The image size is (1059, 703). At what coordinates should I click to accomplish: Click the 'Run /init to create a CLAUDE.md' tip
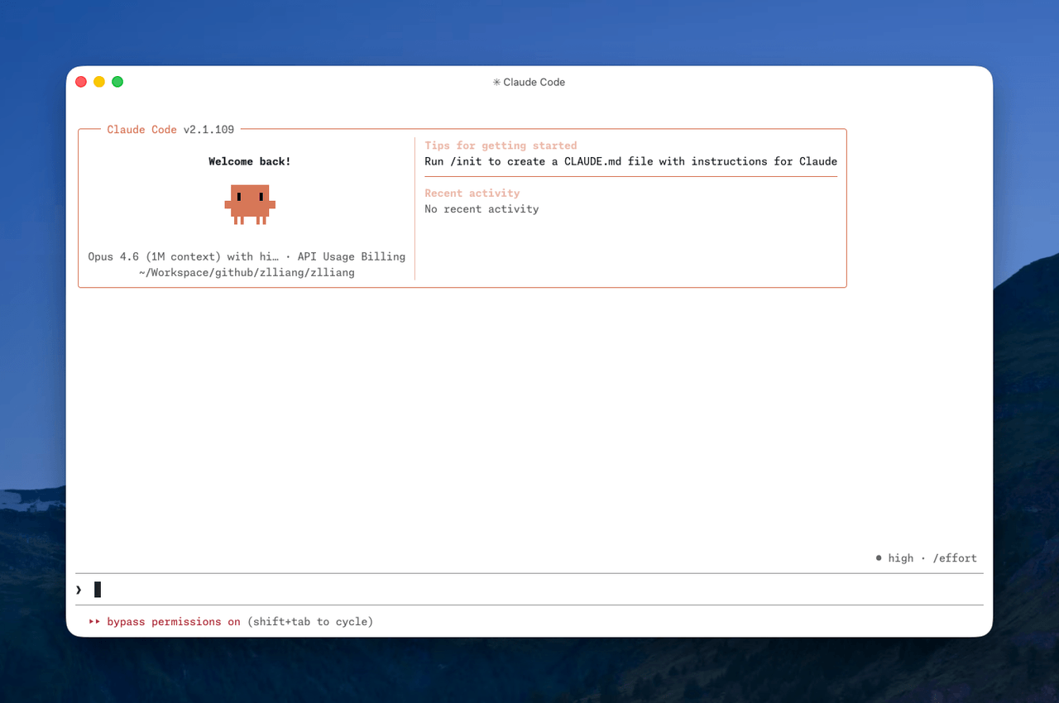(631, 161)
